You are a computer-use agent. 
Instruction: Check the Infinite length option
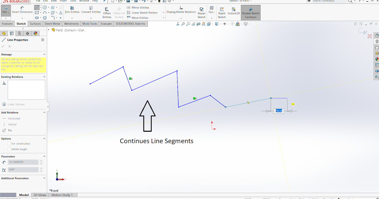click(10, 149)
